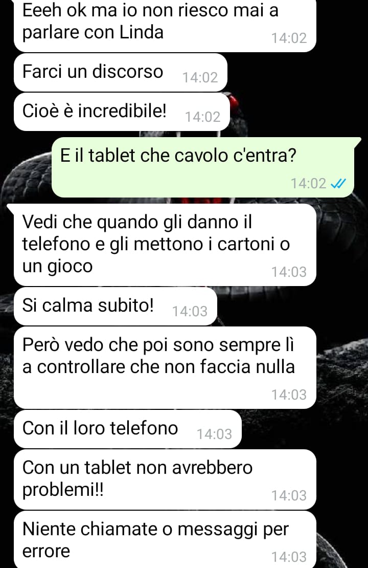Tap timestamp of 'Farci un discorso' message
Screen dimensions: 368x568
(200, 77)
